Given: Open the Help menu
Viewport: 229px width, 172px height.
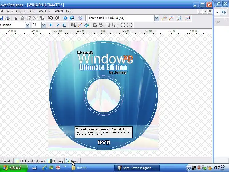Looking at the screenshot, I should click(x=69, y=11).
